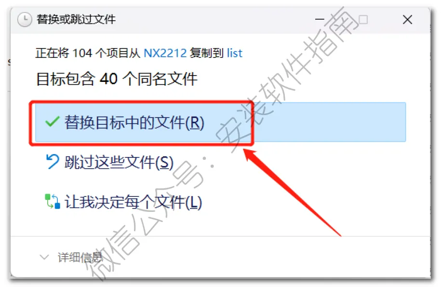Click the 目标包含 40 个同名文件 heading
The height and width of the screenshot is (287, 441).
pyautogui.click(x=117, y=78)
